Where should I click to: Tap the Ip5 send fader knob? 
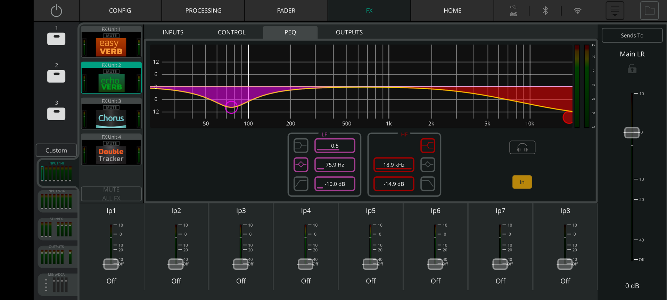[x=371, y=264]
